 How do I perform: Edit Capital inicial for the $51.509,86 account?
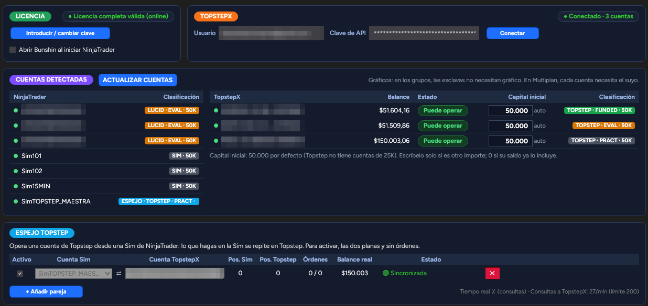(x=510, y=126)
